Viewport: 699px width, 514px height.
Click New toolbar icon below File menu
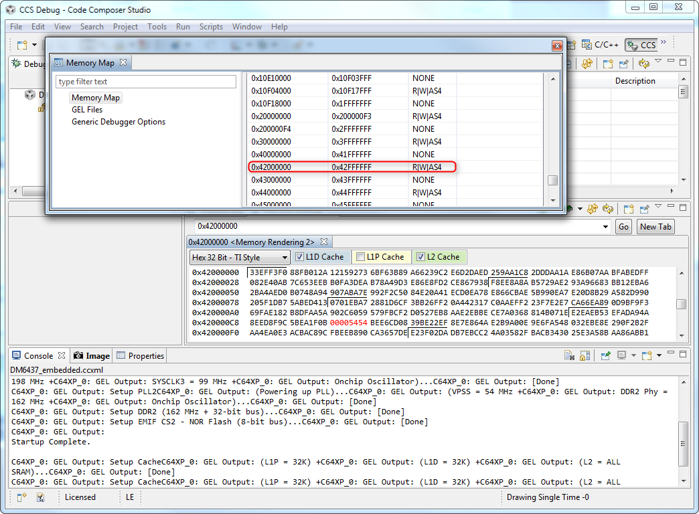point(22,45)
